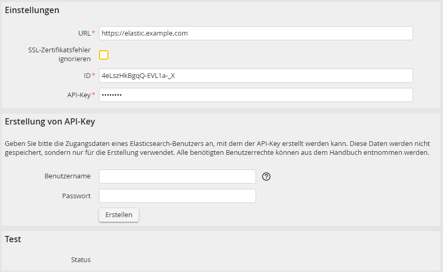Click the red asterisk beside URL

pos(94,33)
